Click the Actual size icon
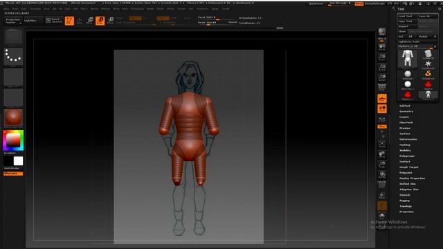 (382, 67)
